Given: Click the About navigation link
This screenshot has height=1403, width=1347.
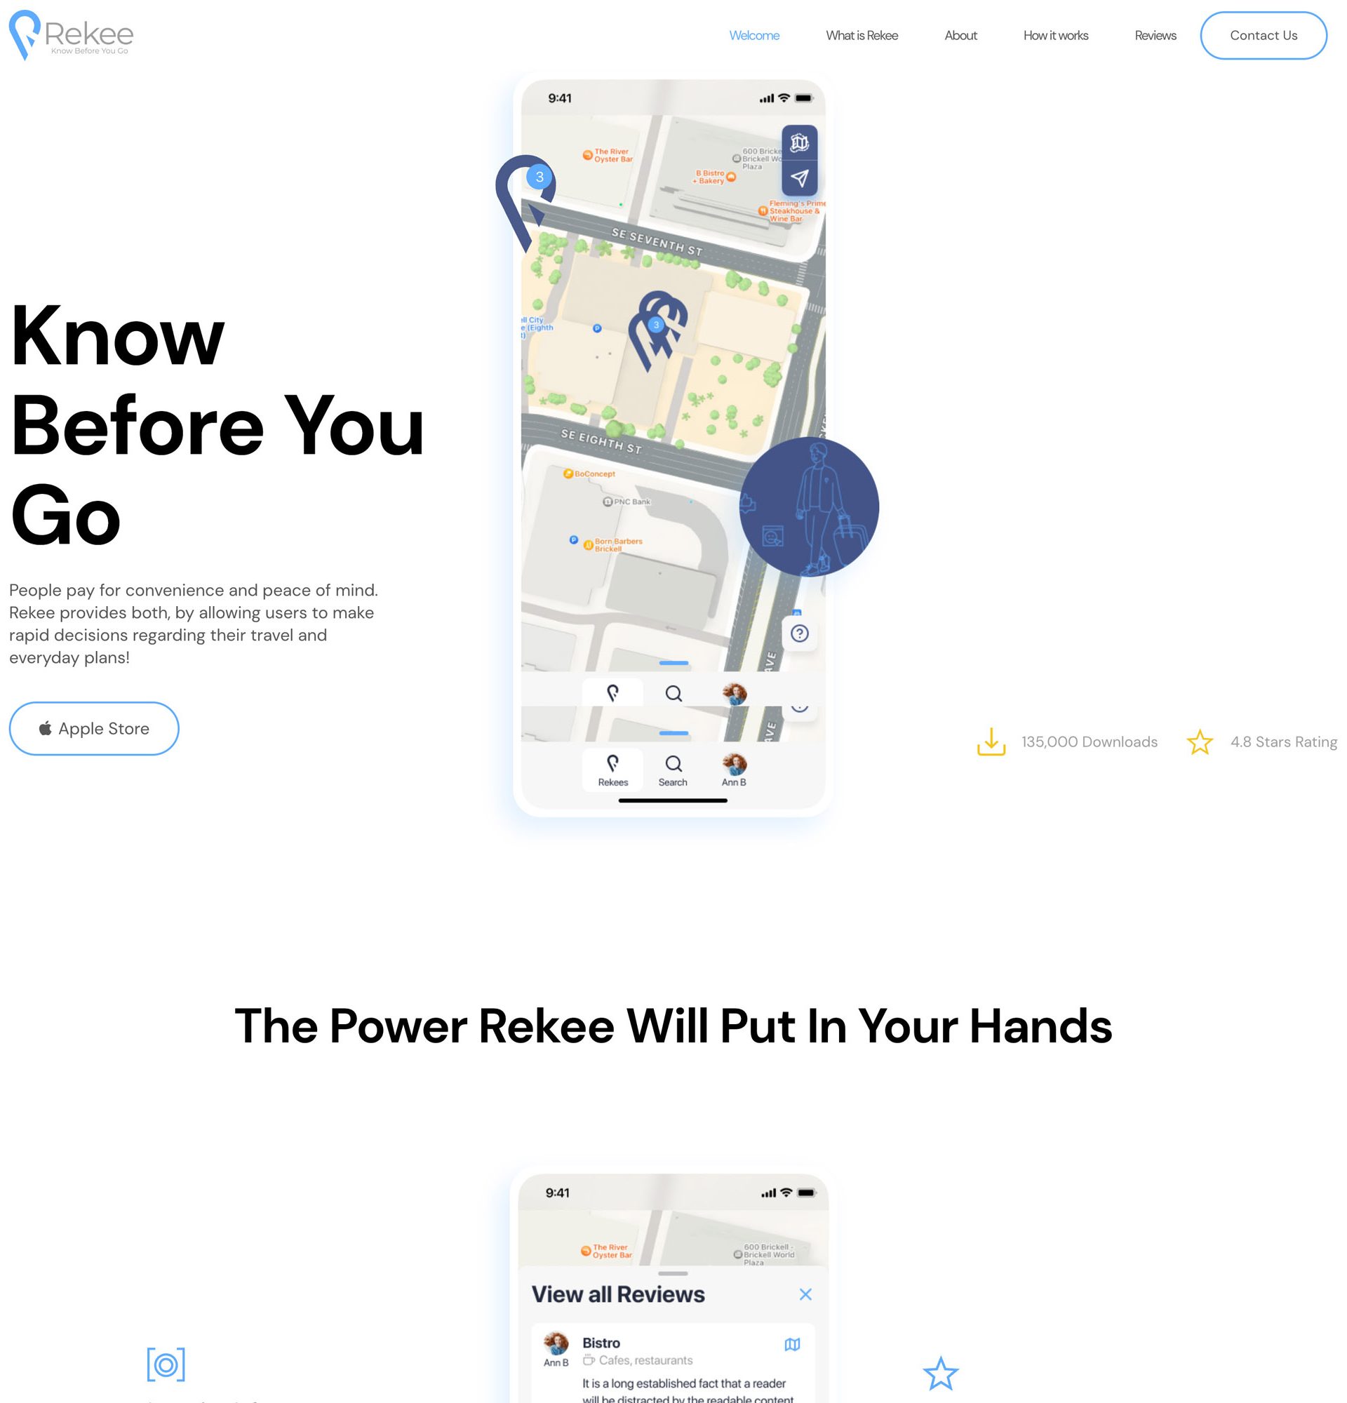Looking at the screenshot, I should [x=961, y=35].
